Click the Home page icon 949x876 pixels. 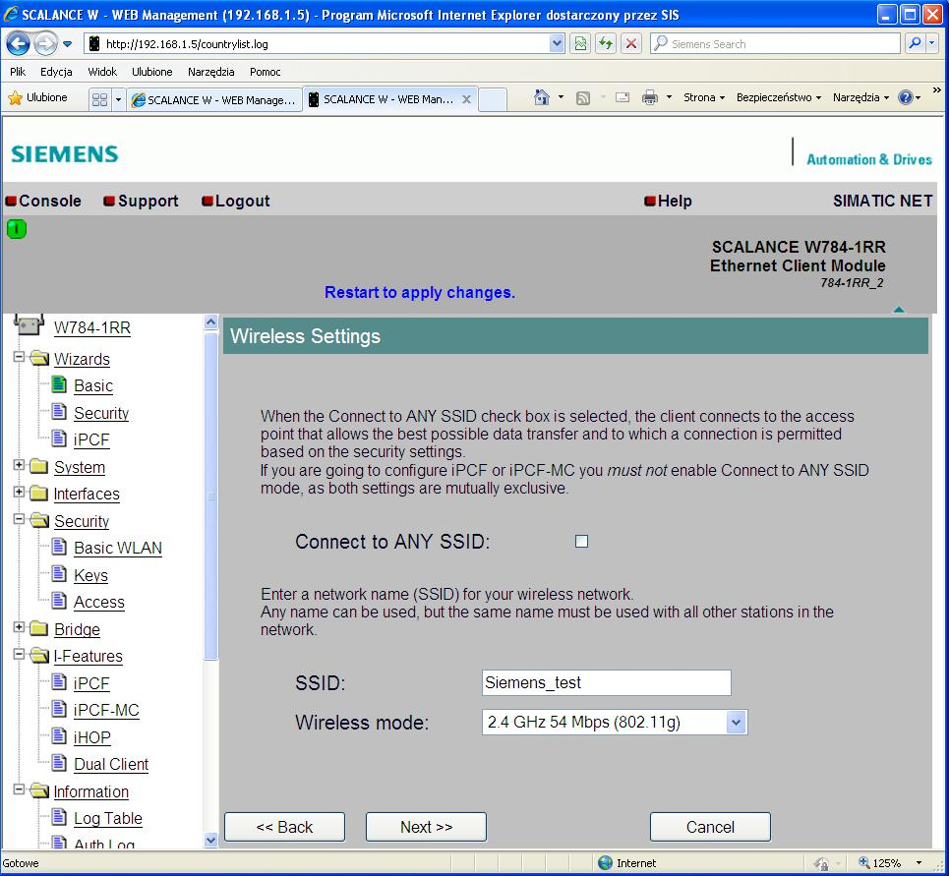(x=542, y=97)
